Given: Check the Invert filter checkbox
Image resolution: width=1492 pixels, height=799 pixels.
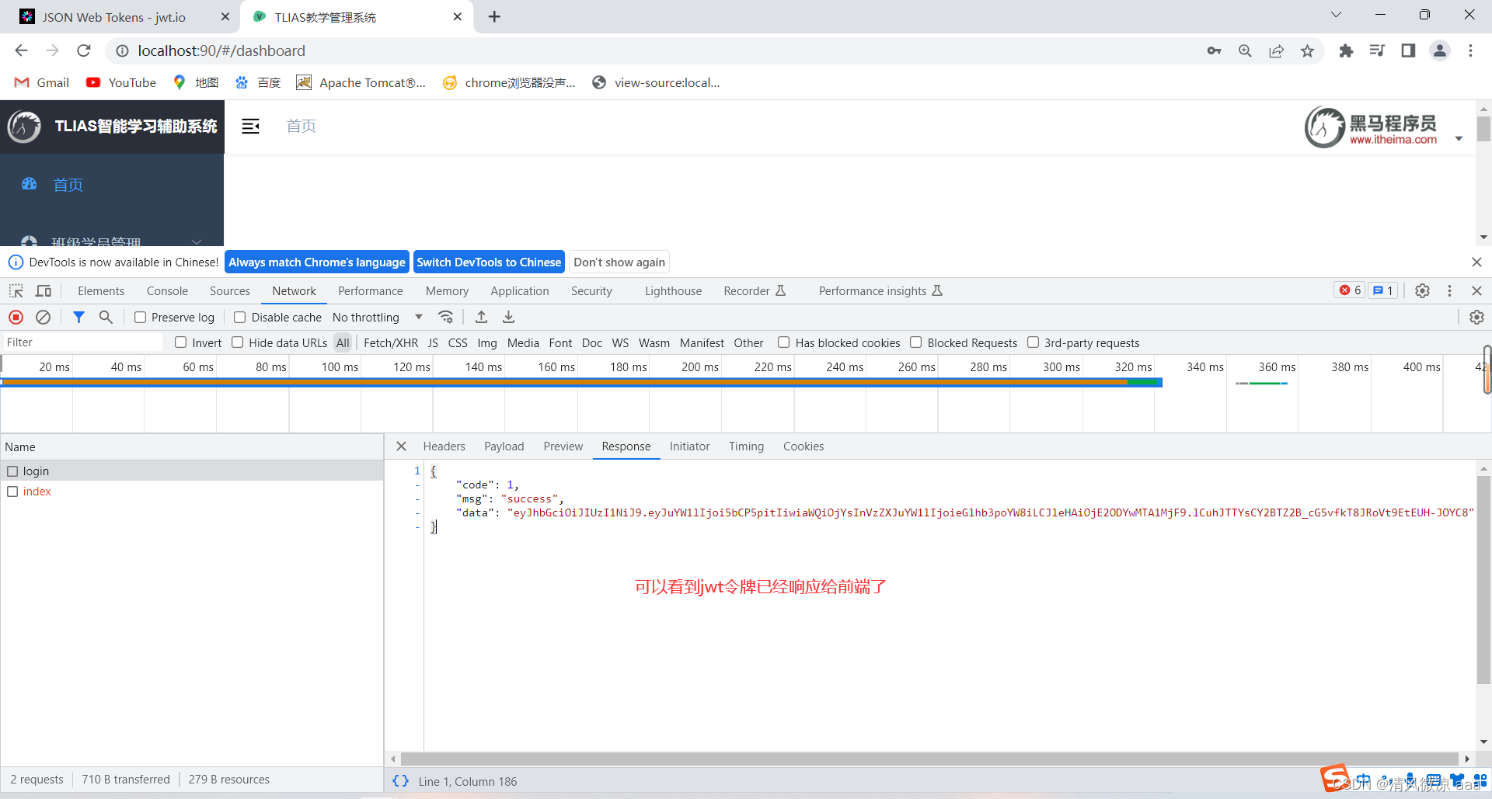Looking at the screenshot, I should coord(181,342).
